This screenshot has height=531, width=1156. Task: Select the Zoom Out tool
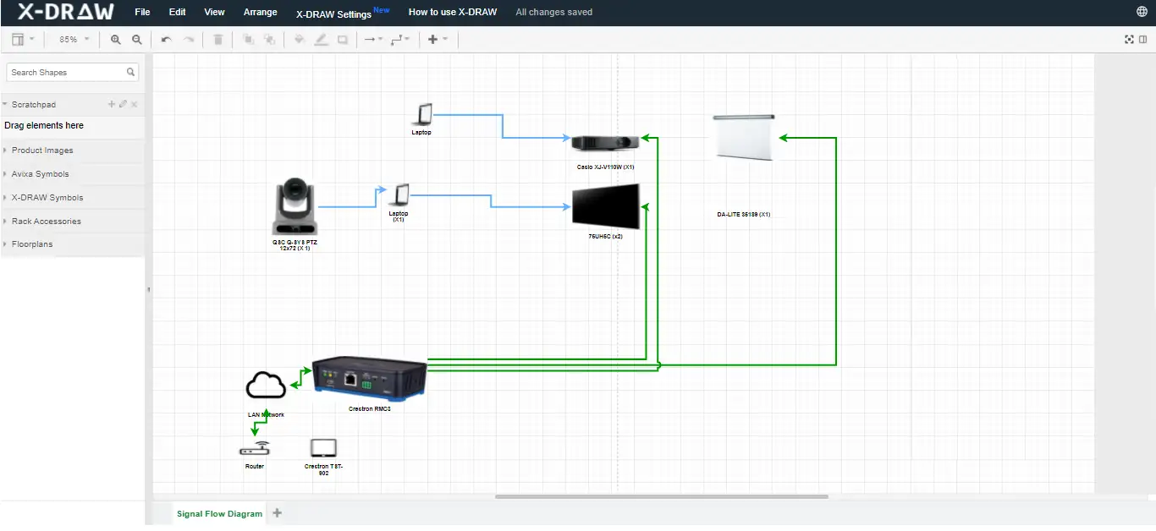pos(136,39)
